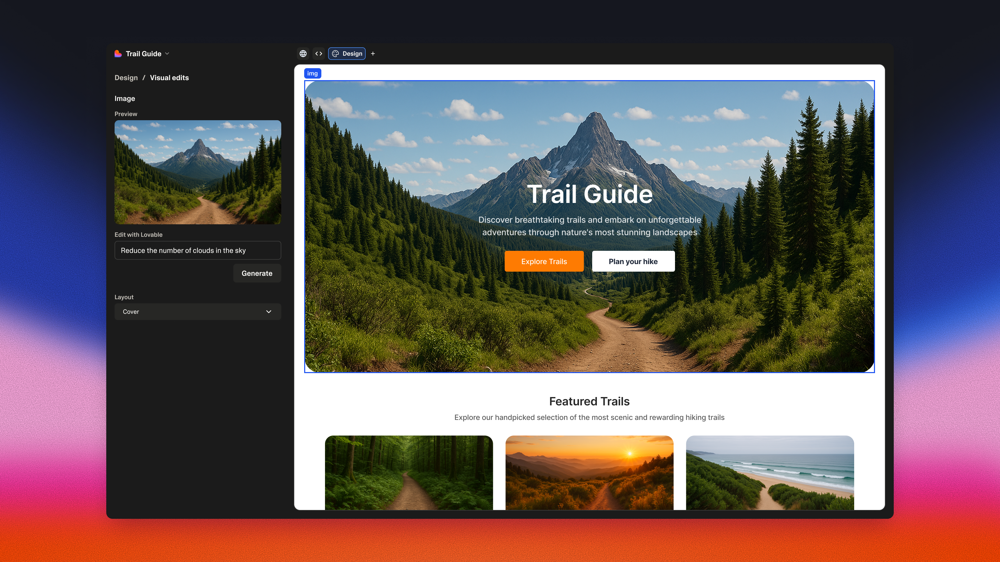Viewport: 1000px width, 562px height.
Task: Open the globe preview icon
Action: coord(303,54)
